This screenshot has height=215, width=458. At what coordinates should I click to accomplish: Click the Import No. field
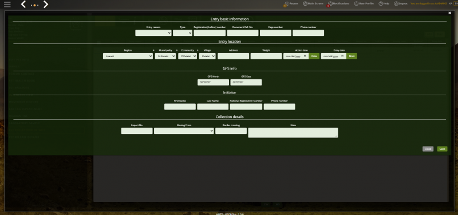(x=137, y=131)
